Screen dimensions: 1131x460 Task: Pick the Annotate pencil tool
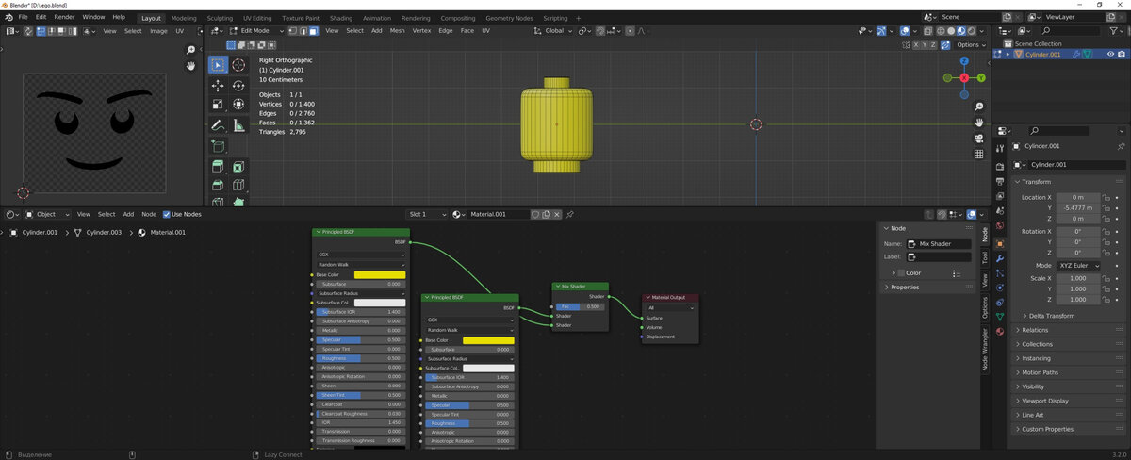click(218, 125)
